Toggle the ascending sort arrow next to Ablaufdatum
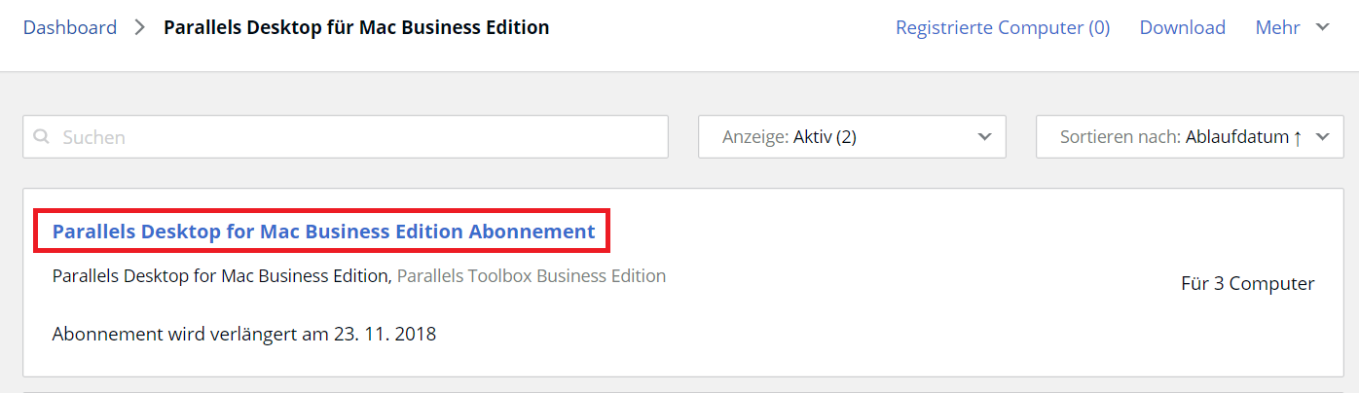This screenshot has width=1359, height=393. (x=1297, y=138)
